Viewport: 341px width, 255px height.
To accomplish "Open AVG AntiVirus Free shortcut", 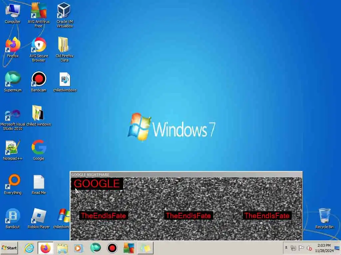I will tap(39, 15).
